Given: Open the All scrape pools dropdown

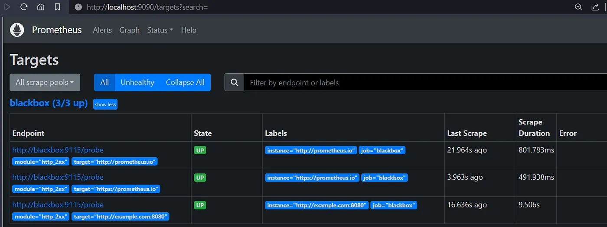Looking at the screenshot, I should 45,82.
